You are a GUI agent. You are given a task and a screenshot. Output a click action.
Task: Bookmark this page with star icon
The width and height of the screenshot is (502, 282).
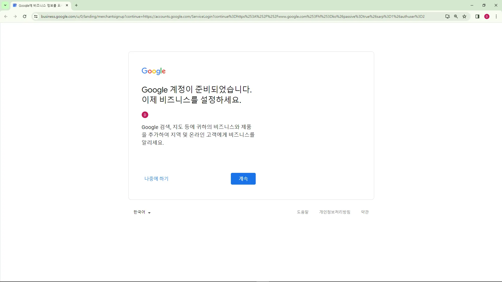pyautogui.click(x=464, y=16)
